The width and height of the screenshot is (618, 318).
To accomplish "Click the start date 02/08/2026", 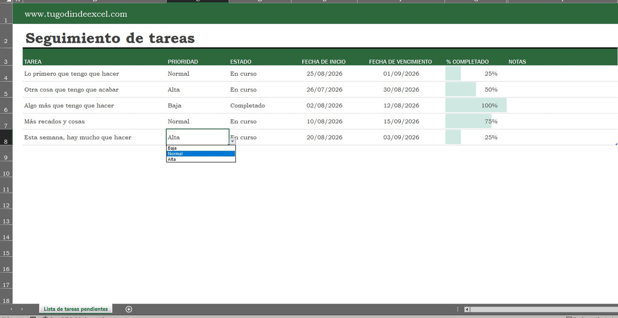I will [325, 105].
